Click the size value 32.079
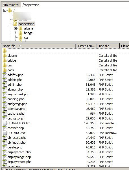The image size is (129, 170). (x=91, y=133)
